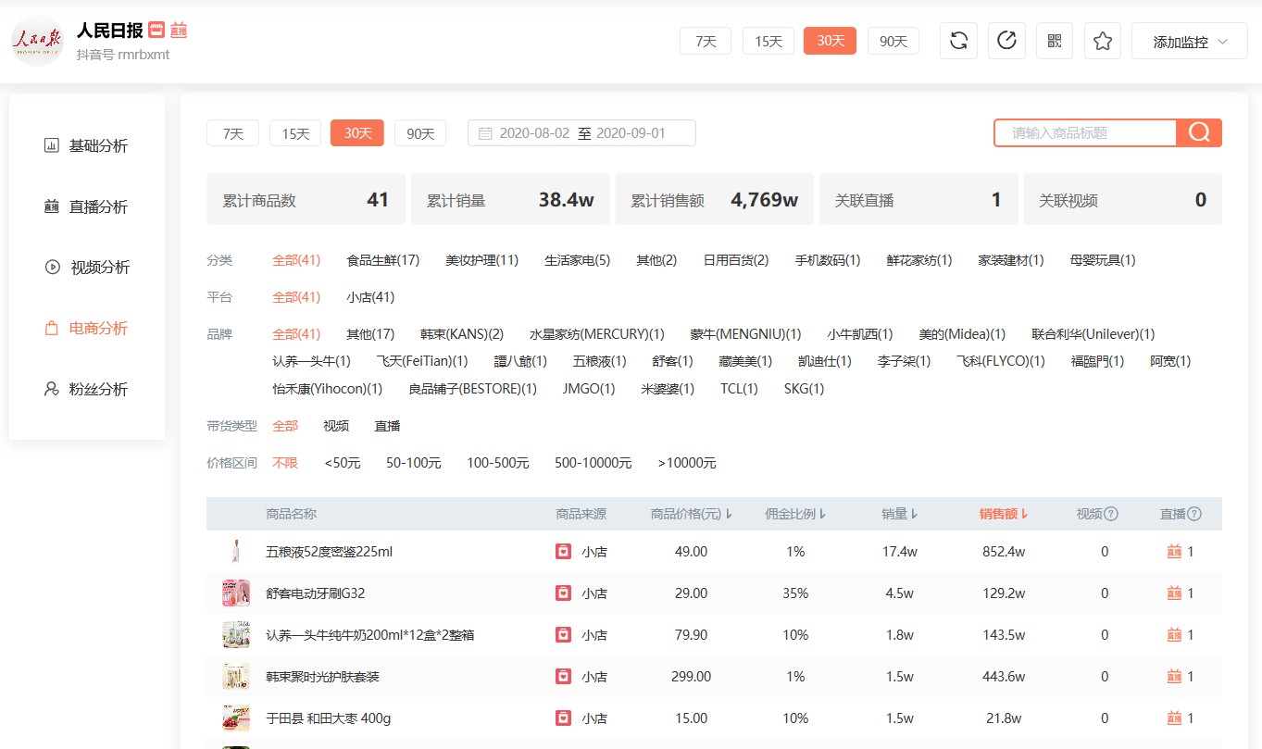Open 视频分析 in sidebar
Image resolution: width=1262 pixels, height=749 pixels.
click(86, 267)
